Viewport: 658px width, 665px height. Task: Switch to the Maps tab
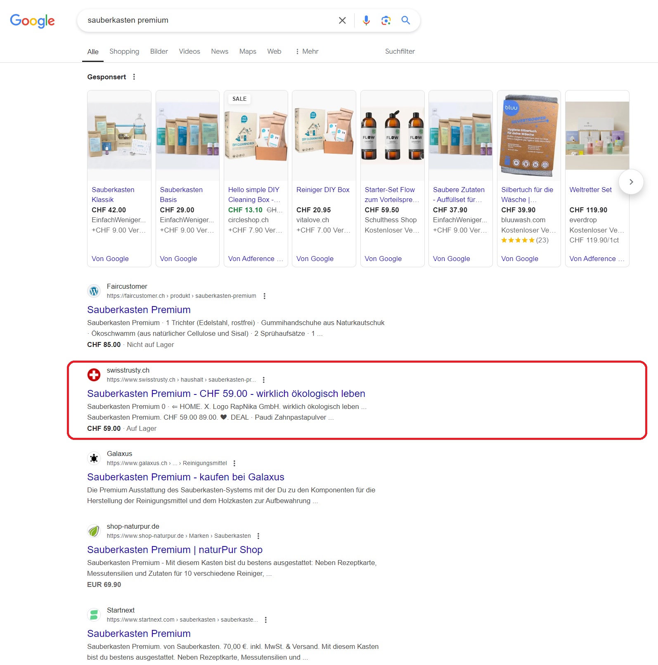click(x=248, y=51)
